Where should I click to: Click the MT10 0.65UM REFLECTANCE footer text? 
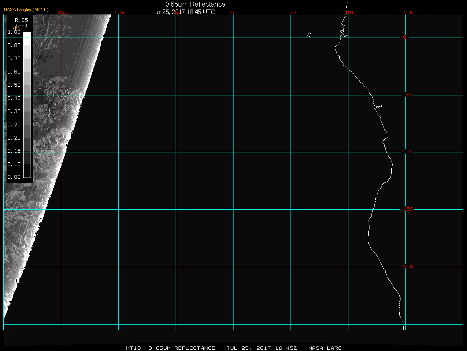171,348
